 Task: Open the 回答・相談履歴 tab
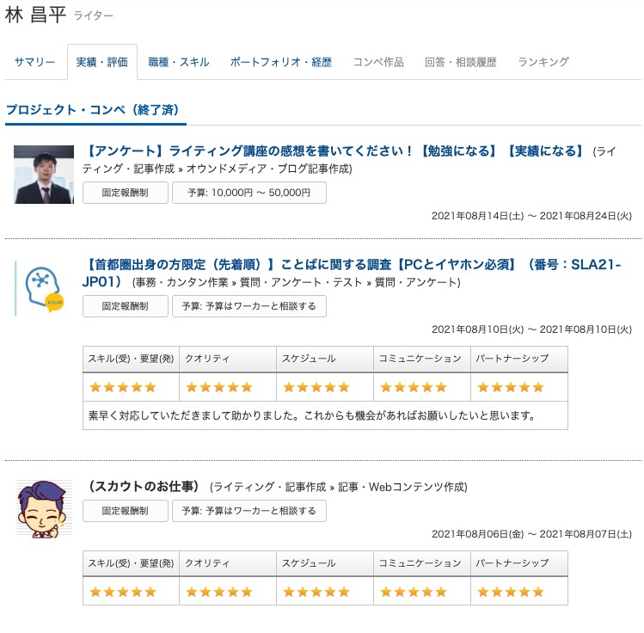tap(461, 62)
